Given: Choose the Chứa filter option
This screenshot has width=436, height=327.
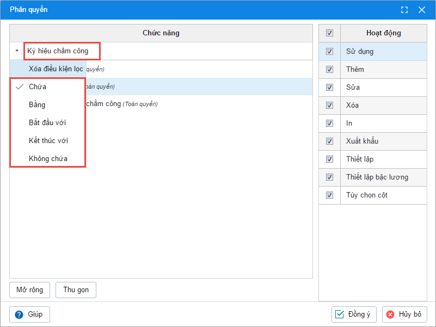Looking at the screenshot, I should 38,87.
